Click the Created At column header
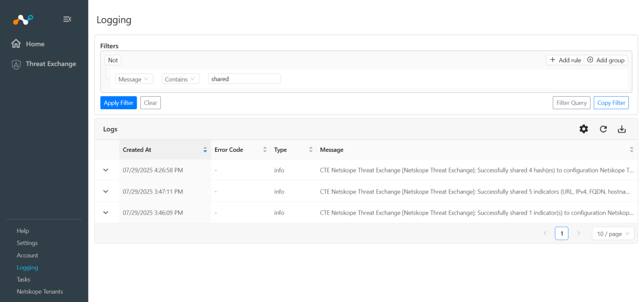 pyautogui.click(x=165, y=150)
